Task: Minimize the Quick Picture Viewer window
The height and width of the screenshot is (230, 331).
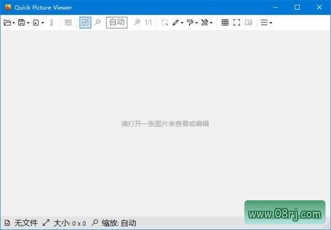Action: pyautogui.click(x=275, y=7)
